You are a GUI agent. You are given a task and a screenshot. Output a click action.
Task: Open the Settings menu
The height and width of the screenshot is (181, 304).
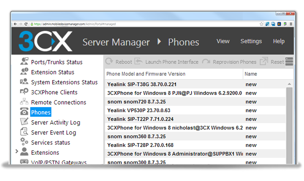[251, 41]
